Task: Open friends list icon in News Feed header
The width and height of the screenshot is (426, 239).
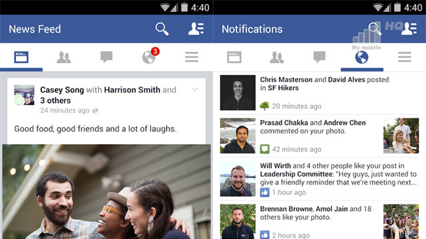Action: point(196,29)
